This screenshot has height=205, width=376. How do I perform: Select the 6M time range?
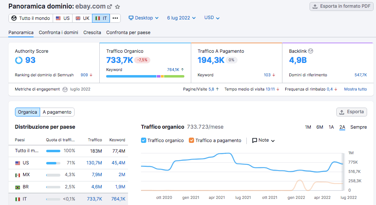(320, 127)
